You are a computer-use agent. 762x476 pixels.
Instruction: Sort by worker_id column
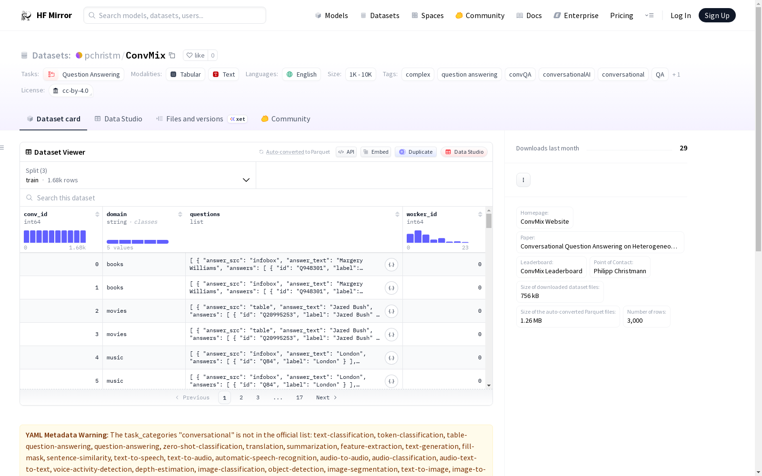tap(480, 214)
